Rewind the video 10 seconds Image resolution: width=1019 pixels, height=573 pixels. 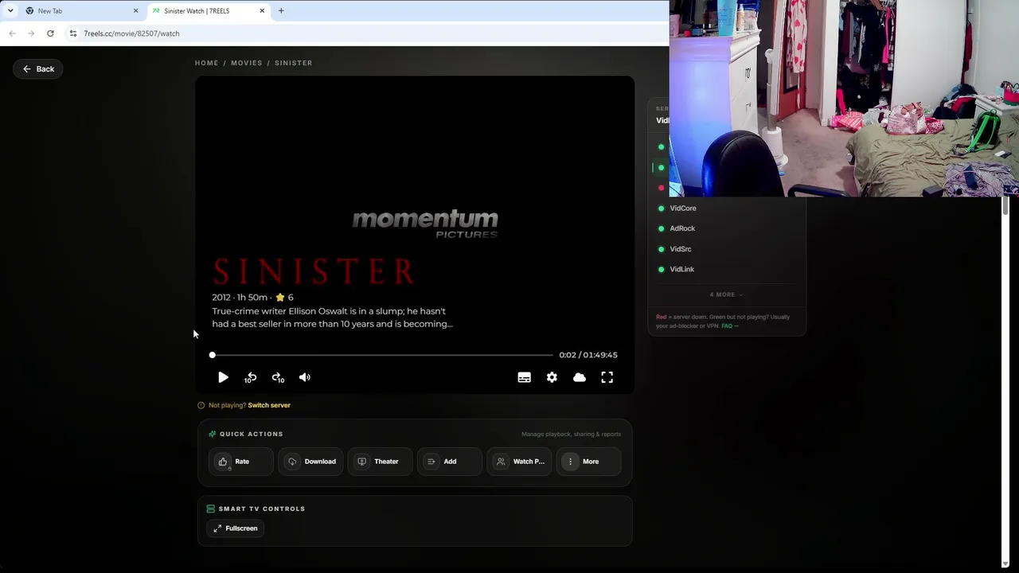pyautogui.click(x=250, y=377)
